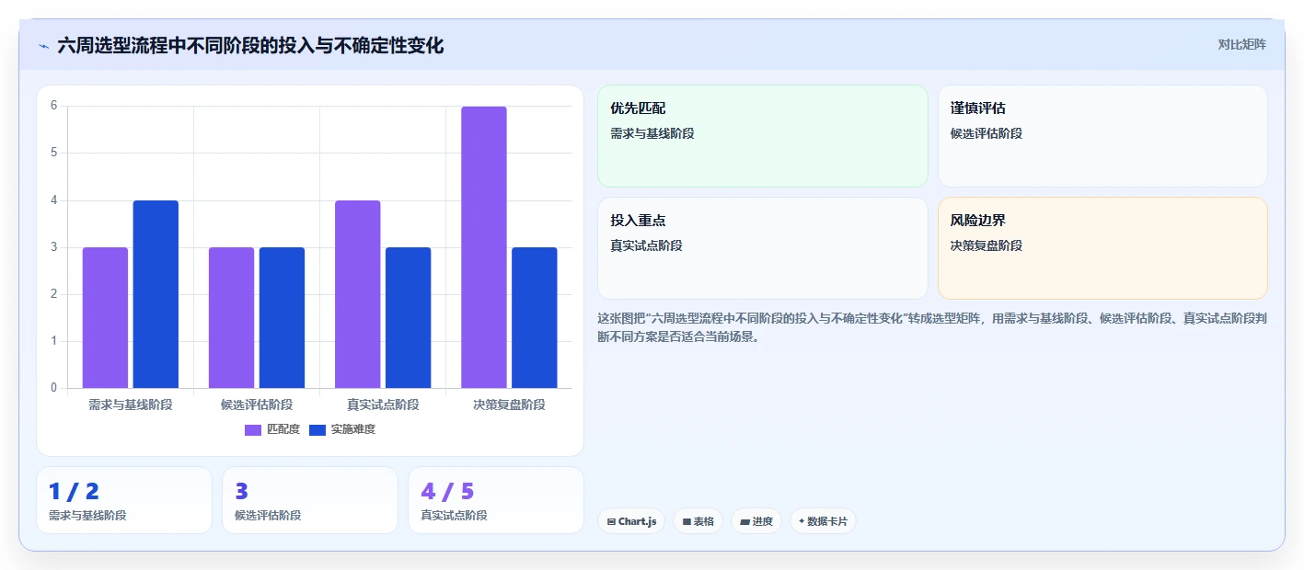
Task: Click the icon inside the Chart.js chip
Action: pos(611,521)
